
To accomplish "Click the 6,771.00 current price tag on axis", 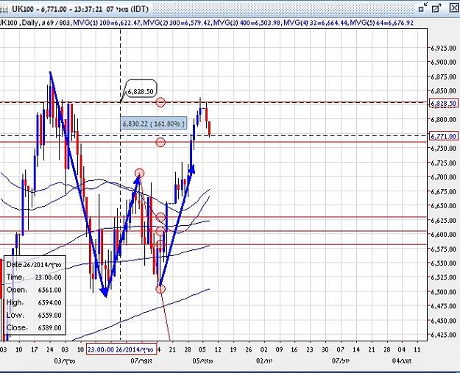I will pyautogui.click(x=444, y=136).
